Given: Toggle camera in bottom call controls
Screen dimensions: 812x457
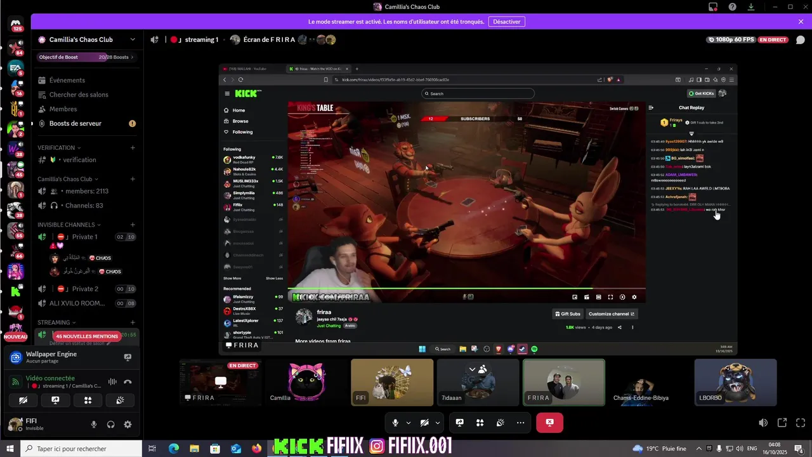Looking at the screenshot, I should click(425, 423).
